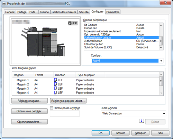
Task: Click the LEF page icon for Magasin 2
Action: pyautogui.click(x=56, y=84)
